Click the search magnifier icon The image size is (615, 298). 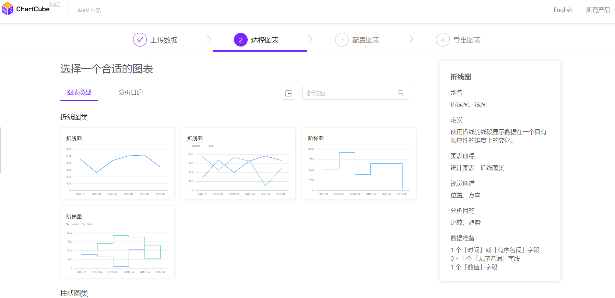coord(401,93)
